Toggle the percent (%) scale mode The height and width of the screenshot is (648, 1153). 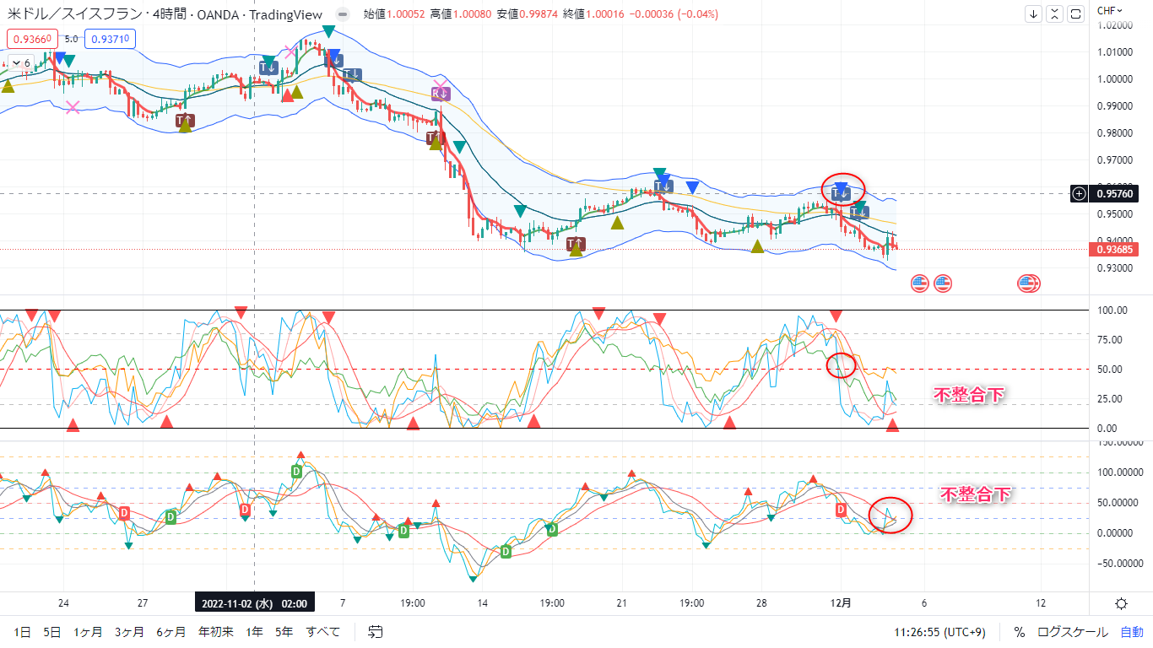point(1020,631)
